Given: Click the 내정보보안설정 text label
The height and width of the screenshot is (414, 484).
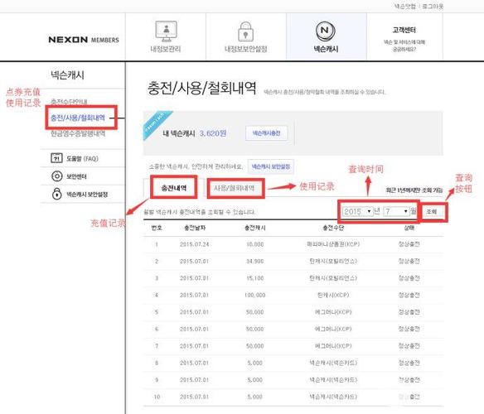Looking at the screenshot, I should coord(245,49).
